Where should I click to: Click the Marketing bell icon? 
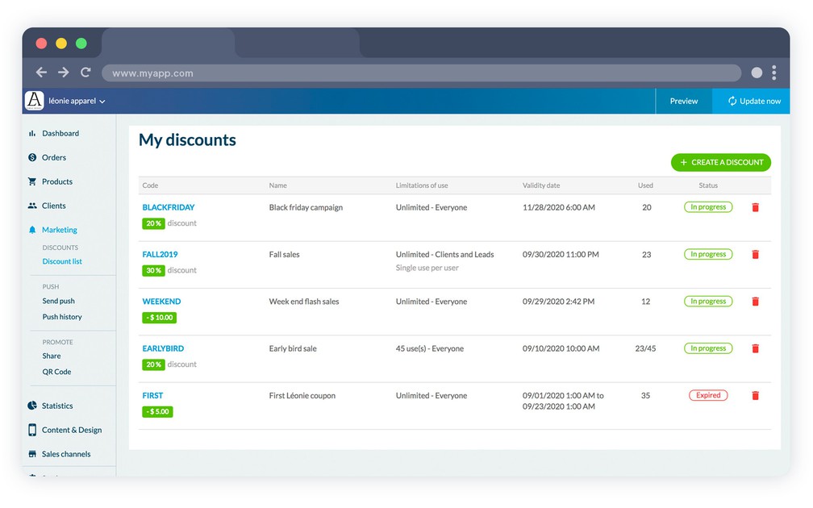[x=32, y=230]
